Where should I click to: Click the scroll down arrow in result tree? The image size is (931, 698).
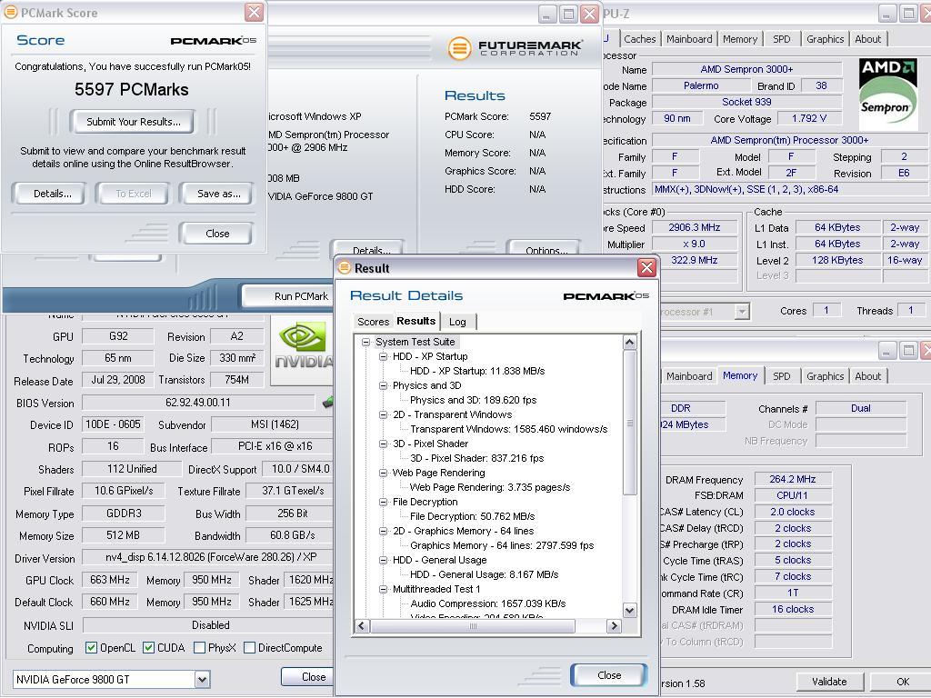[629, 610]
